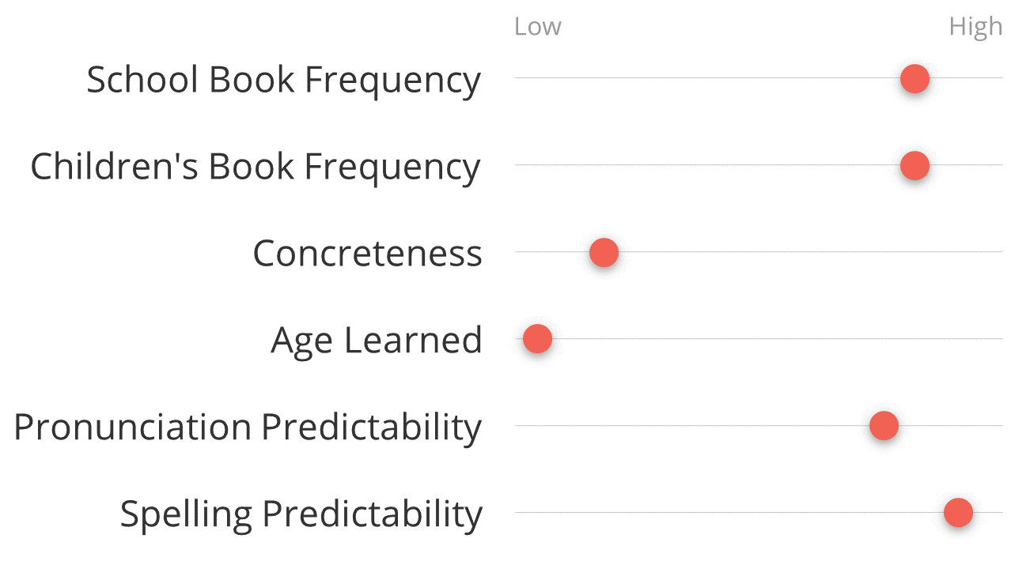1030x561 pixels.
Task: Click the School Book Frequency slider dot
Action: (915, 79)
